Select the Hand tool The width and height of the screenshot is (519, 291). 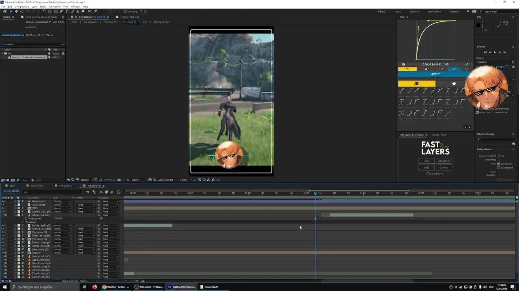(x=16, y=11)
